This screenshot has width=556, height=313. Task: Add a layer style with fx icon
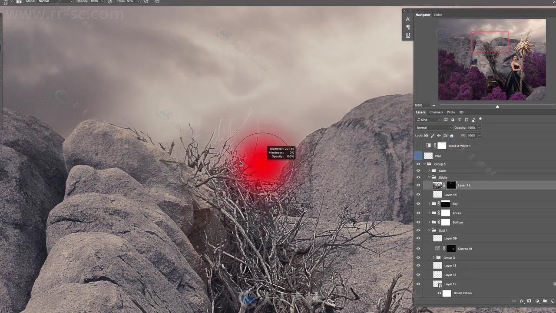522,301
